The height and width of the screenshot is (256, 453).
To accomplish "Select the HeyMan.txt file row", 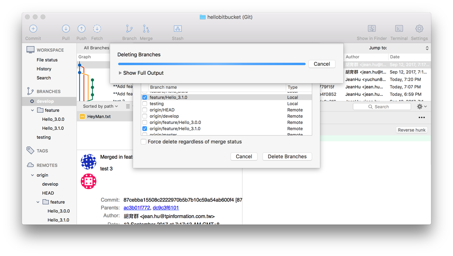I will click(x=105, y=117).
